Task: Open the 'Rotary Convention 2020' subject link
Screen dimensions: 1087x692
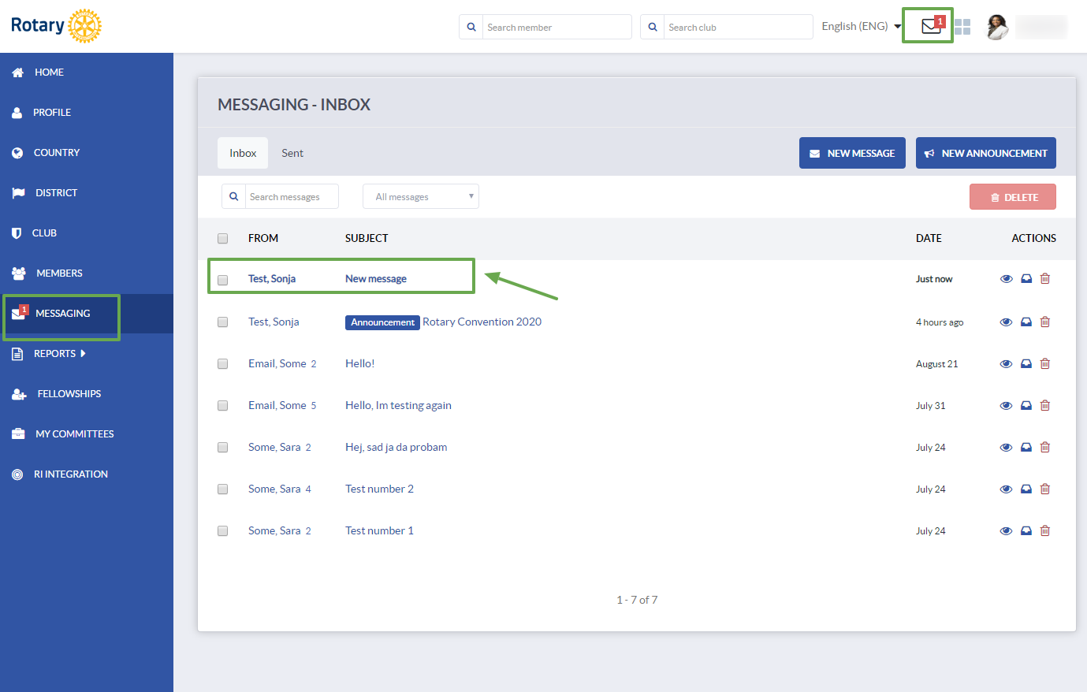Action: 482,322
